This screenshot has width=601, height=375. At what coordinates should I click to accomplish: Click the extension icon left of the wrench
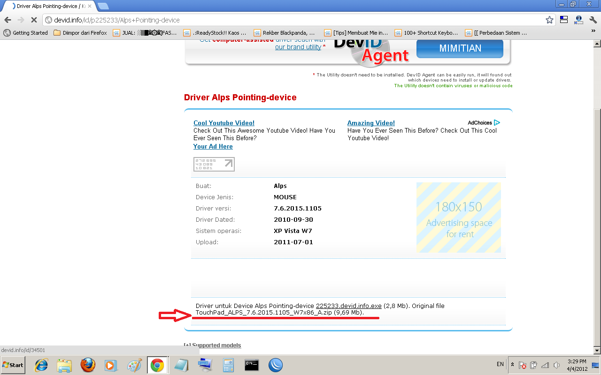pos(578,20)
